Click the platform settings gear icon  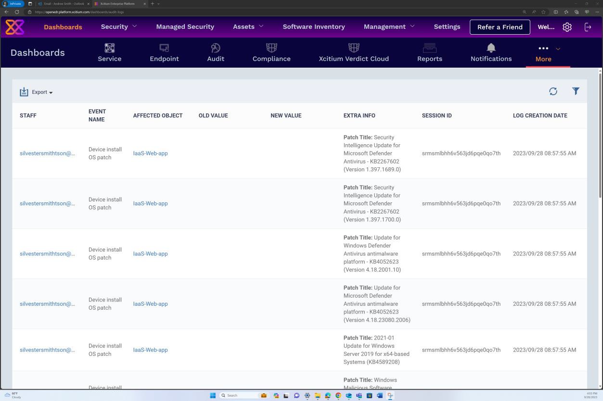567,27
